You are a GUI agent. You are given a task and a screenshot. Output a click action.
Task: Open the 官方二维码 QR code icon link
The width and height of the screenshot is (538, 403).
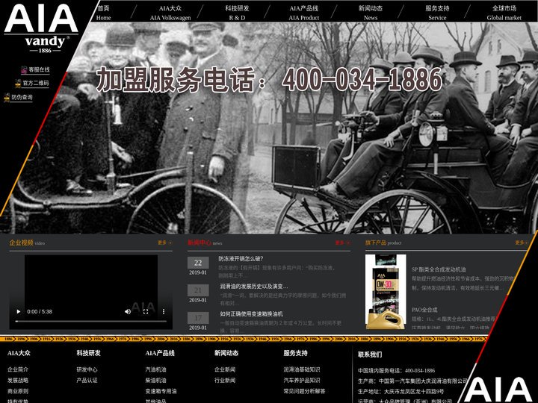tap(32, 84)
